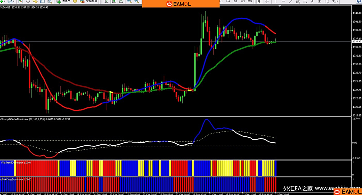Click the 1318.15 price scale value

tap(357, 115)
